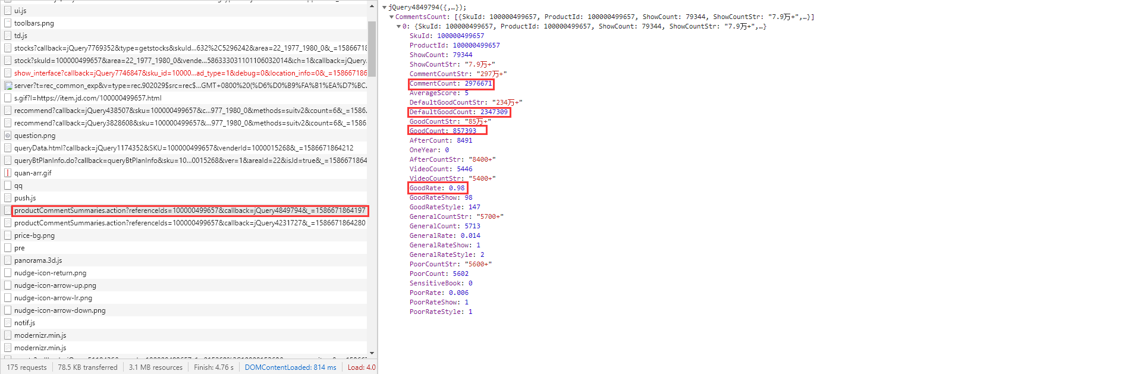Click the red-striped icon of quan-arr.gif
1125x374 pixels.
tap(8, 173)
